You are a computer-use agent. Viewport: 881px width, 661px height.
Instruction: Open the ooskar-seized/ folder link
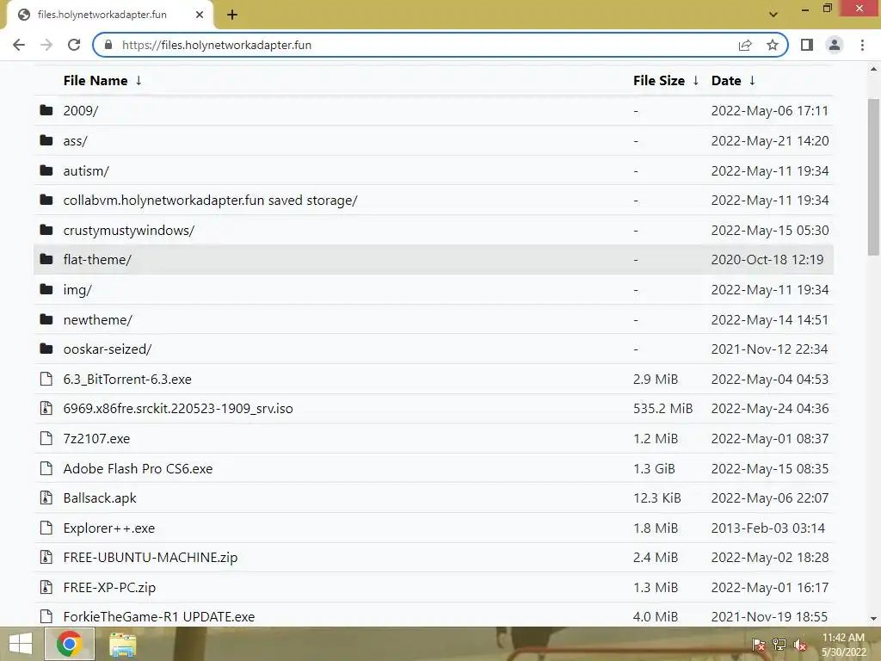coord(108,349)
